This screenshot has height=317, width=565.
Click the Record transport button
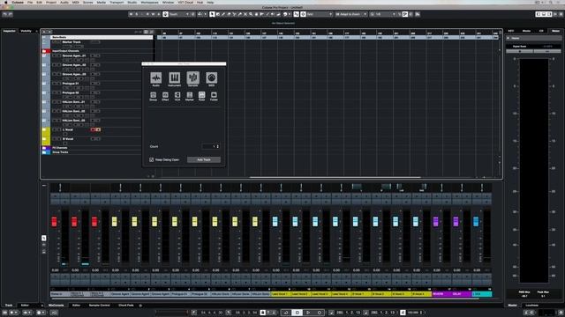click(x=320, y=313)
